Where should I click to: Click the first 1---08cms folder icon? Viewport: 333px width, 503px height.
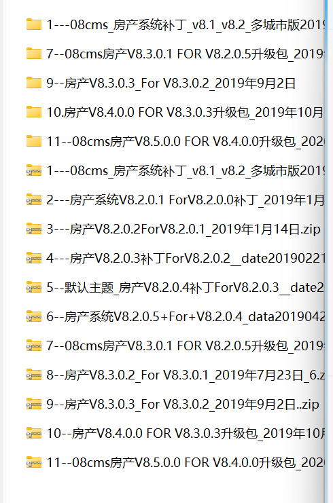(x=34, y=24)
